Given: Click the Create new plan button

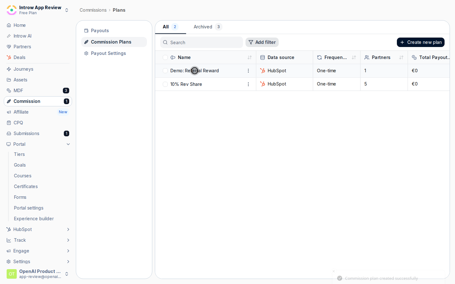Looking at the screenshot, I should pyautogui.click(x=421, y=42).
